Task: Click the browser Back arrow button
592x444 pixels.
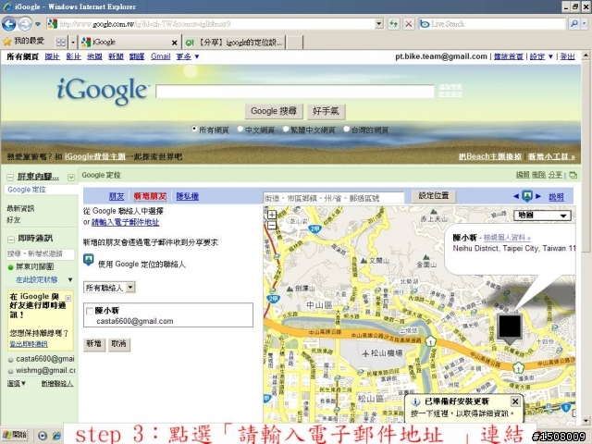Action: coord(8,24)
